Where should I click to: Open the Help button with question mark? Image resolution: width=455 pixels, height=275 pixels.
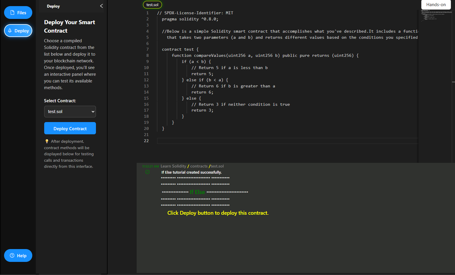[x=18, y=255]
